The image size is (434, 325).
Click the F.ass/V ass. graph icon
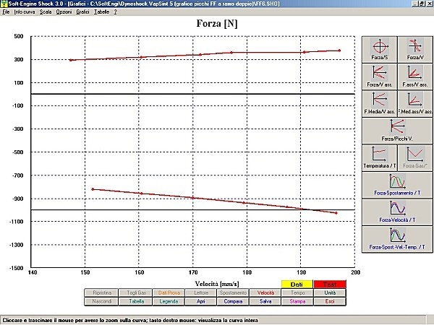[x=414, y=76]
